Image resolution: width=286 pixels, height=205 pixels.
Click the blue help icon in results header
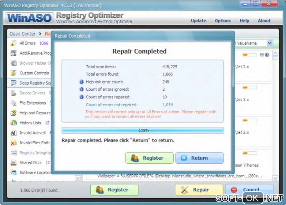(x=267, y=55)
